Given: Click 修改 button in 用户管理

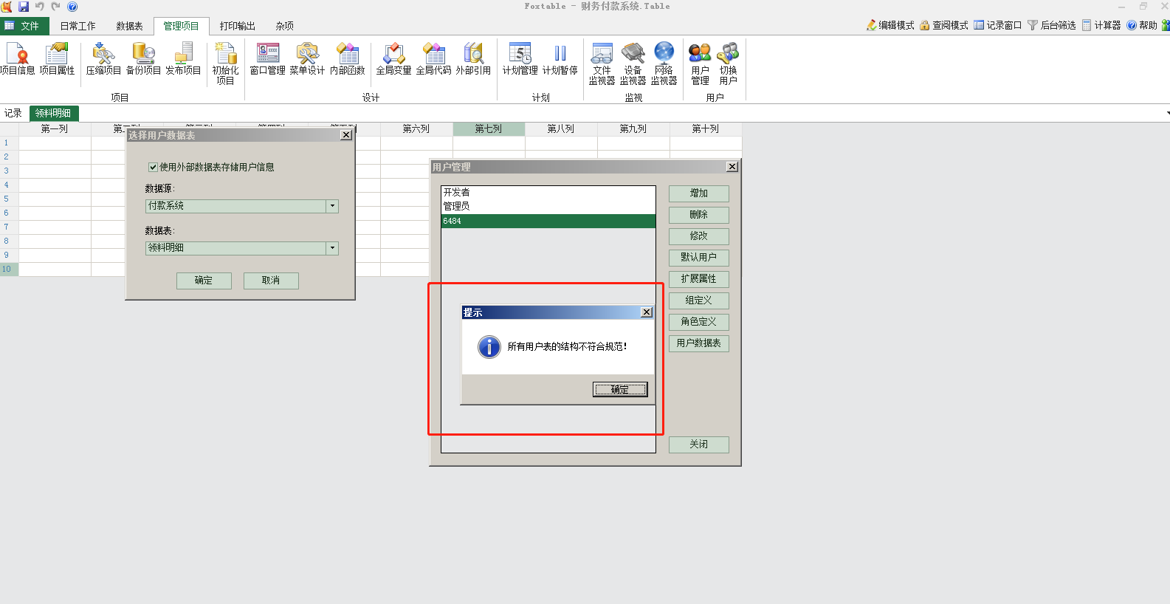Looking at the screenshot, I should click(699, 236).
